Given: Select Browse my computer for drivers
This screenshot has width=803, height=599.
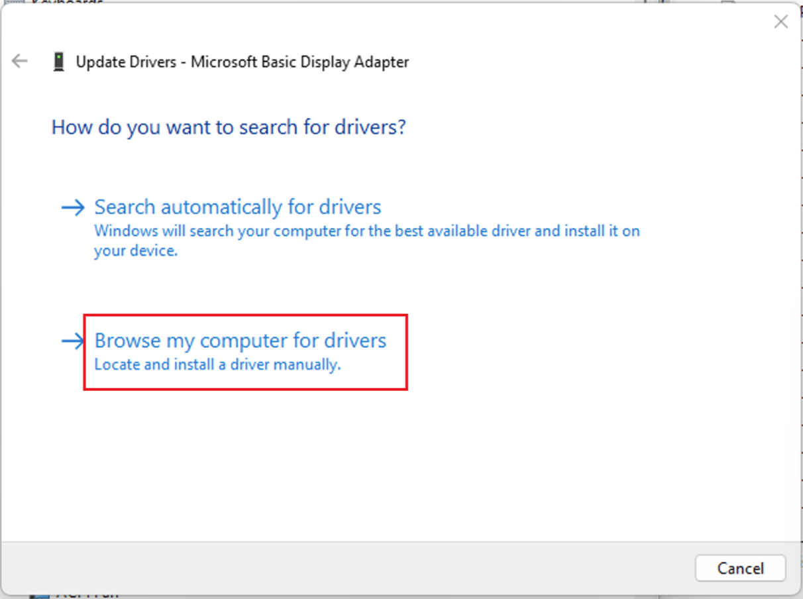Looking at the screenshot, I should 240,341.
